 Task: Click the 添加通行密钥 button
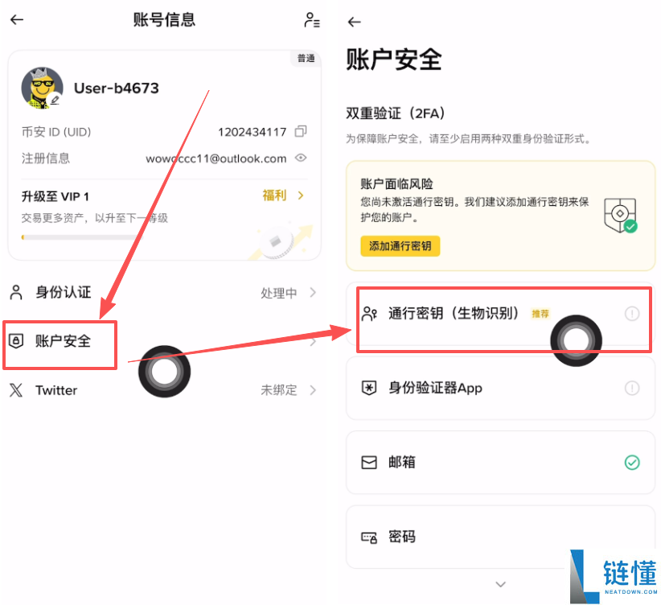pyautogui.click(x=400, y=246)
